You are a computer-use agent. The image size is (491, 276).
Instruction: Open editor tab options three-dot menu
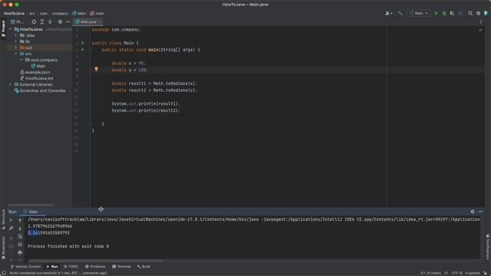[x=481, y=22]
